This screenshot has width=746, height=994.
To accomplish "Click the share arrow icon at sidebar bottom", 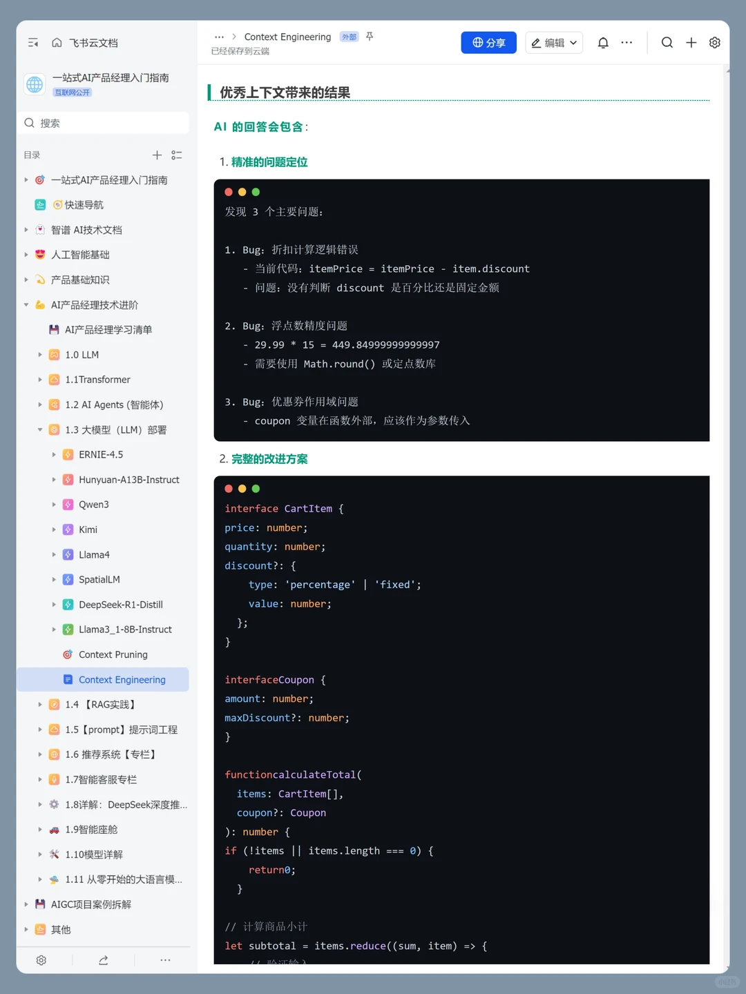I will point(104,960).
